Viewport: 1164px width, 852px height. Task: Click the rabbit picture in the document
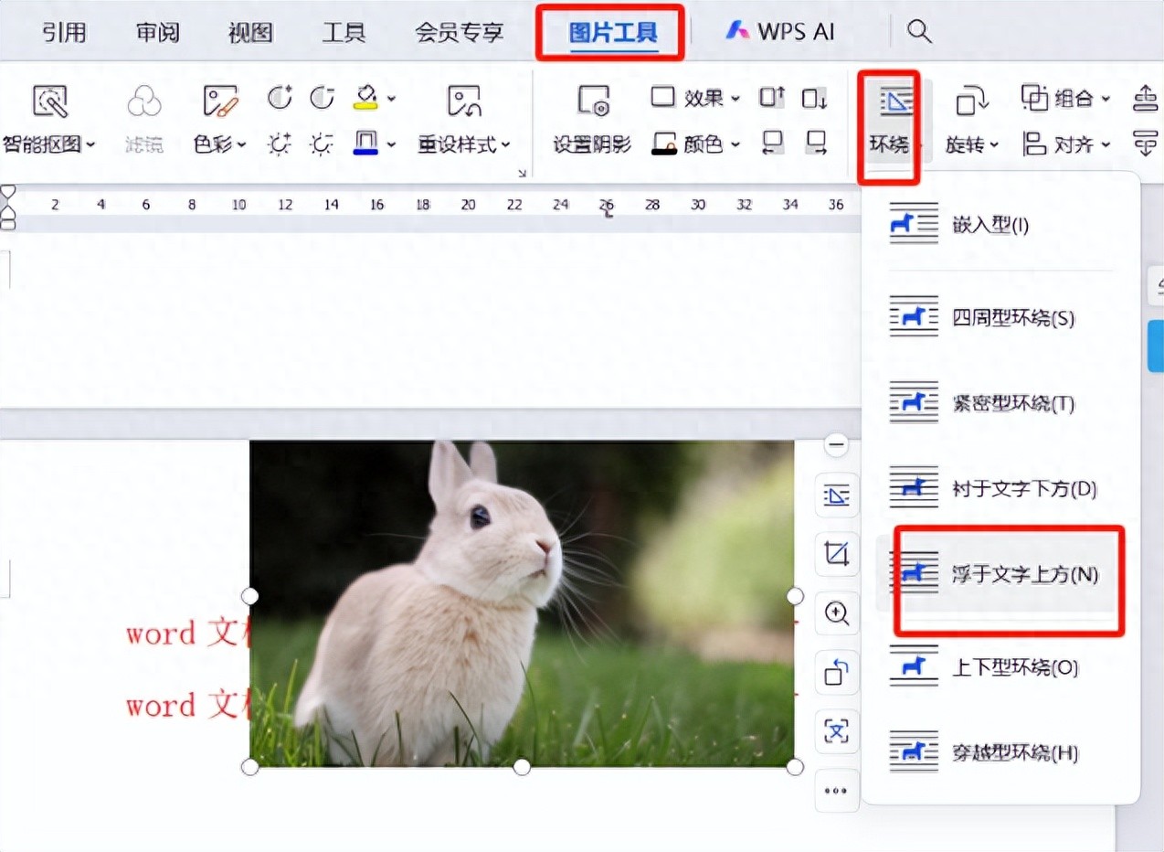coord(521,603)
